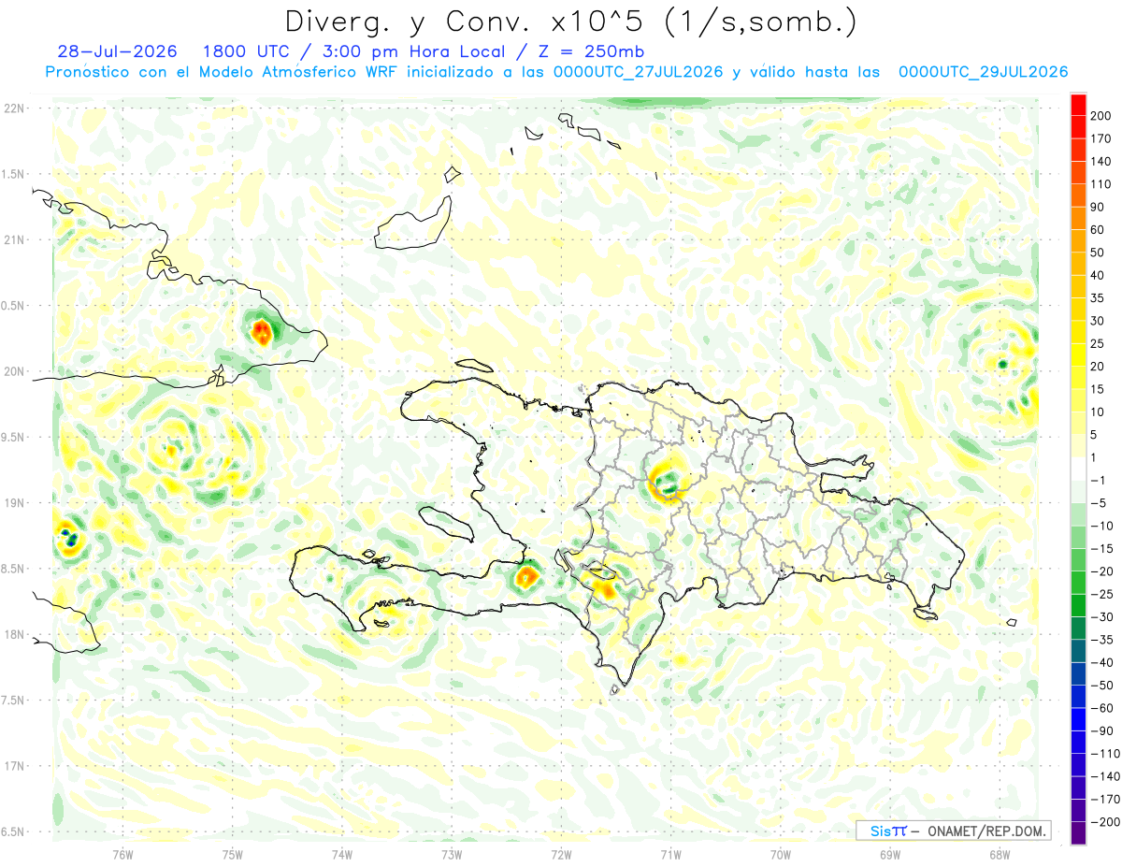Click the '-200' value on the color scale
The height and width of the screenshot is (867, 1122).
pos(1104,822)
